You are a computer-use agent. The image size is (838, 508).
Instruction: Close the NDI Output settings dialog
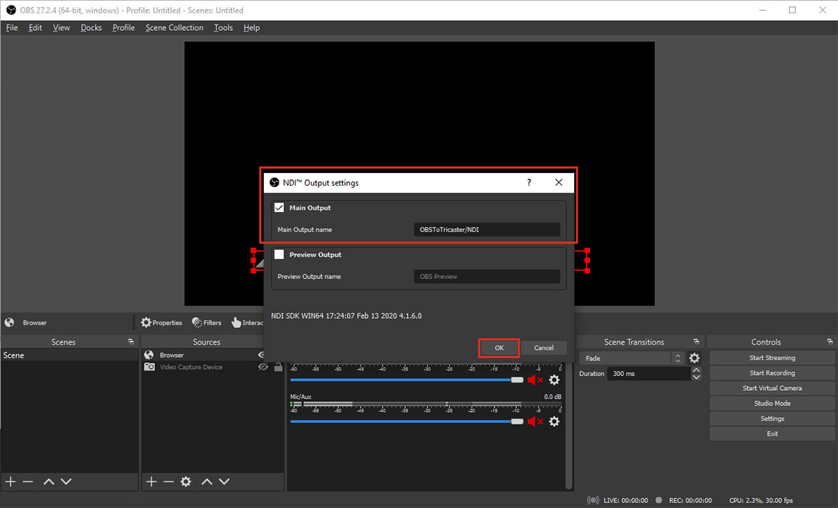pyautogui.click(x=559, y=183)
